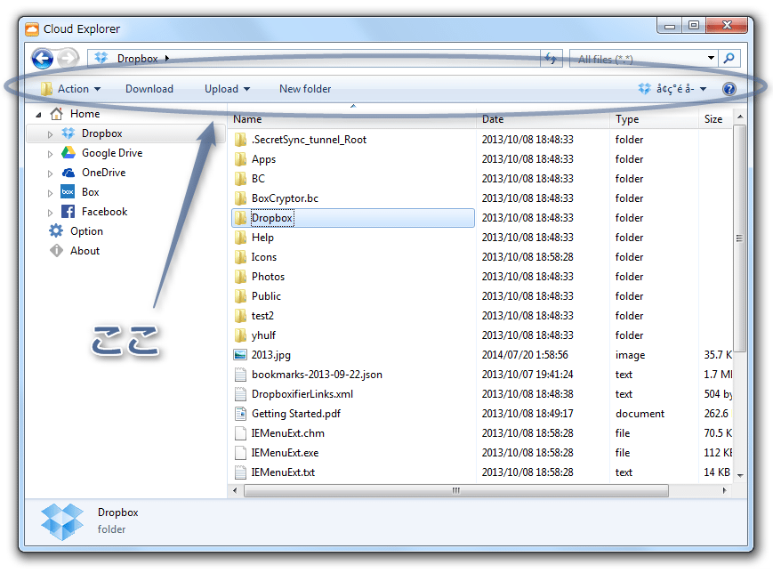Click the breadcrumb arrow after Dropbox
Image resolution: width=773 pixels, height=573 pixels.
tap(167, 58)
